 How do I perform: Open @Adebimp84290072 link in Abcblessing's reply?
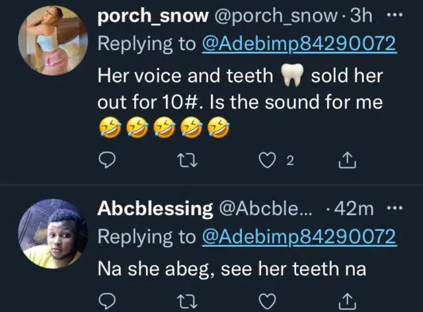(x=299, y=237)
